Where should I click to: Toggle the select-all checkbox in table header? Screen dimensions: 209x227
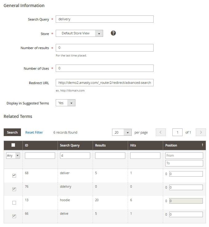click(13, 145)
